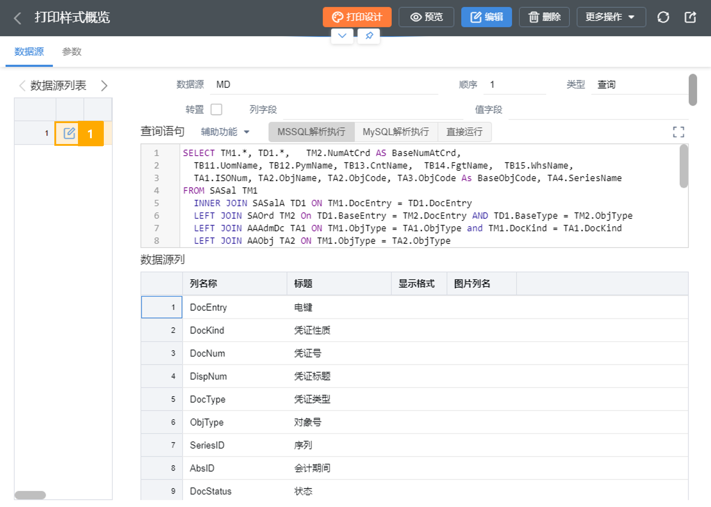Click the 凭证标题 title cell

pos(339,376)
